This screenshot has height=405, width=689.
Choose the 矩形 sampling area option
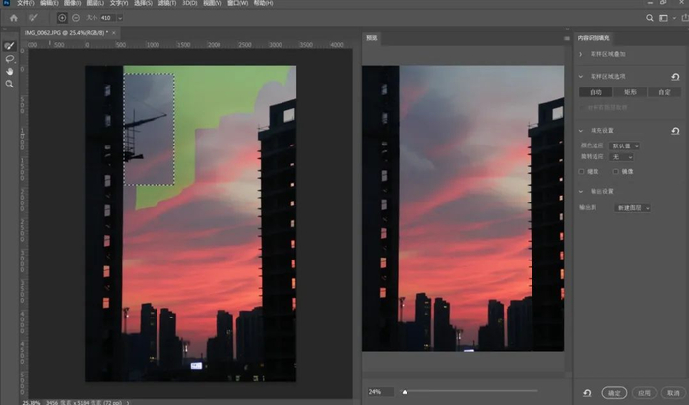tap(629, 92)
